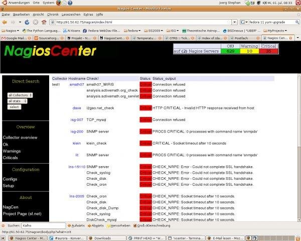This screenshot has width=301, height=241.
Task: Click the NagiosCenter logo
Action: point(50,52)
